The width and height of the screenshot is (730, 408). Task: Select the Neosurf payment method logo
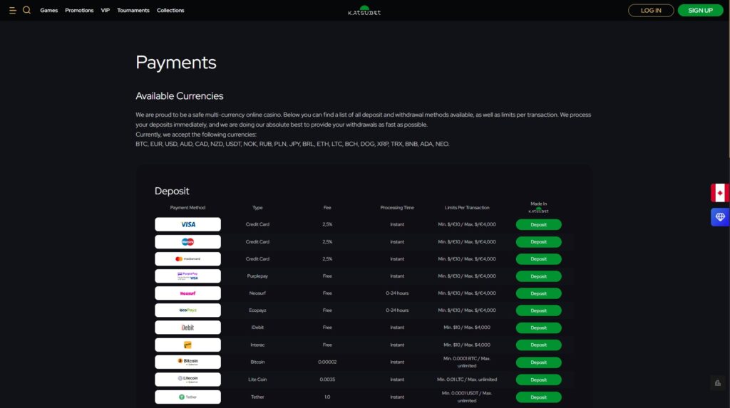coord(187,293)
